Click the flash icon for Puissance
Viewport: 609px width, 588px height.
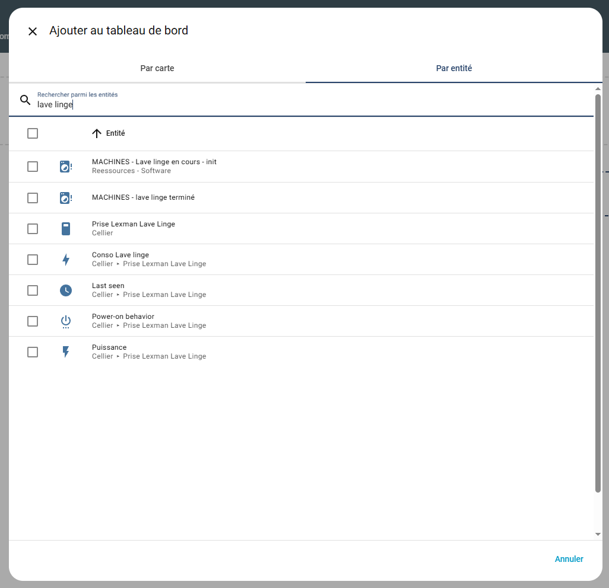[65, 352]
